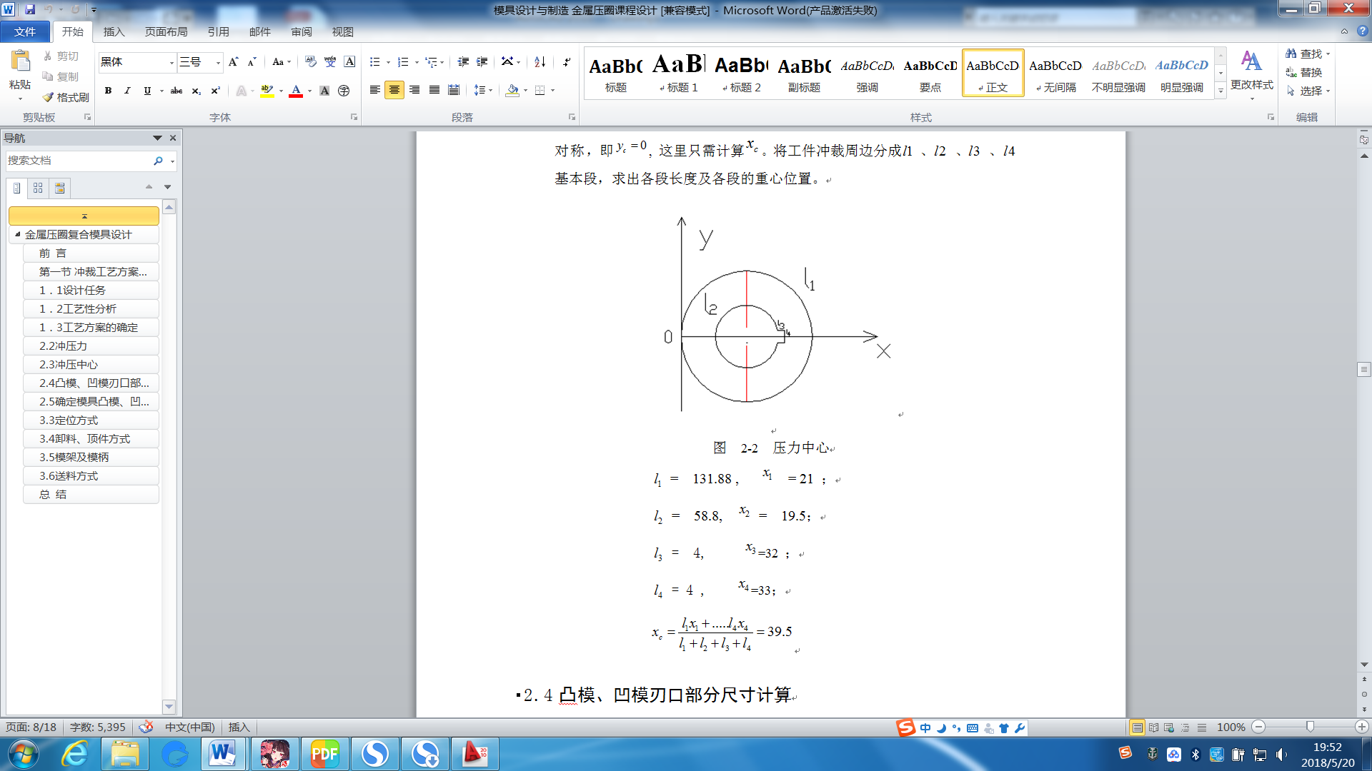The height and width of the screenshot is (771, 1372).
Task: Click the Justify alignment icon
Action: (x=434, y=90)
